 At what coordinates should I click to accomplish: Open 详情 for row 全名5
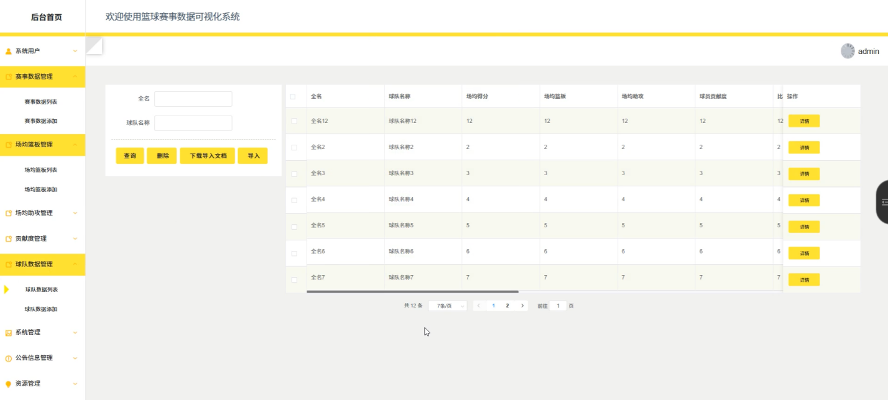(x=804, y=227)
